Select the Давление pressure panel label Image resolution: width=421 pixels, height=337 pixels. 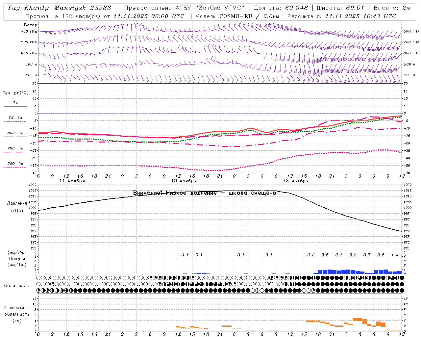click(x=17, y=203)
